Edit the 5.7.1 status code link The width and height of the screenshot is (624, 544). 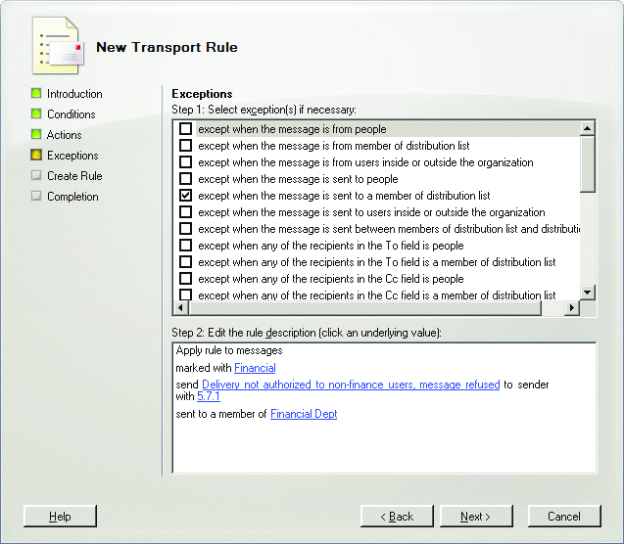tap(208, 396)
